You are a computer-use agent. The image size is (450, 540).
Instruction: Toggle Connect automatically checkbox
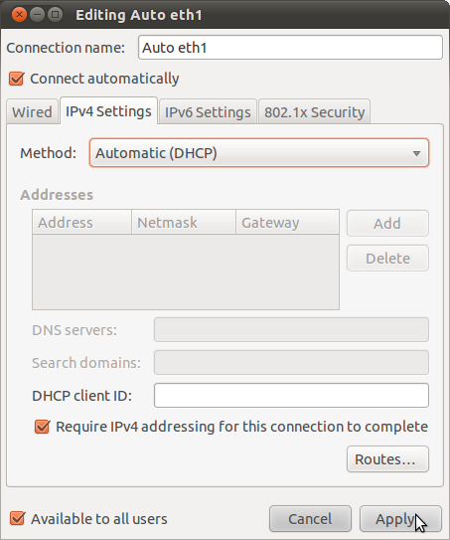17,79
